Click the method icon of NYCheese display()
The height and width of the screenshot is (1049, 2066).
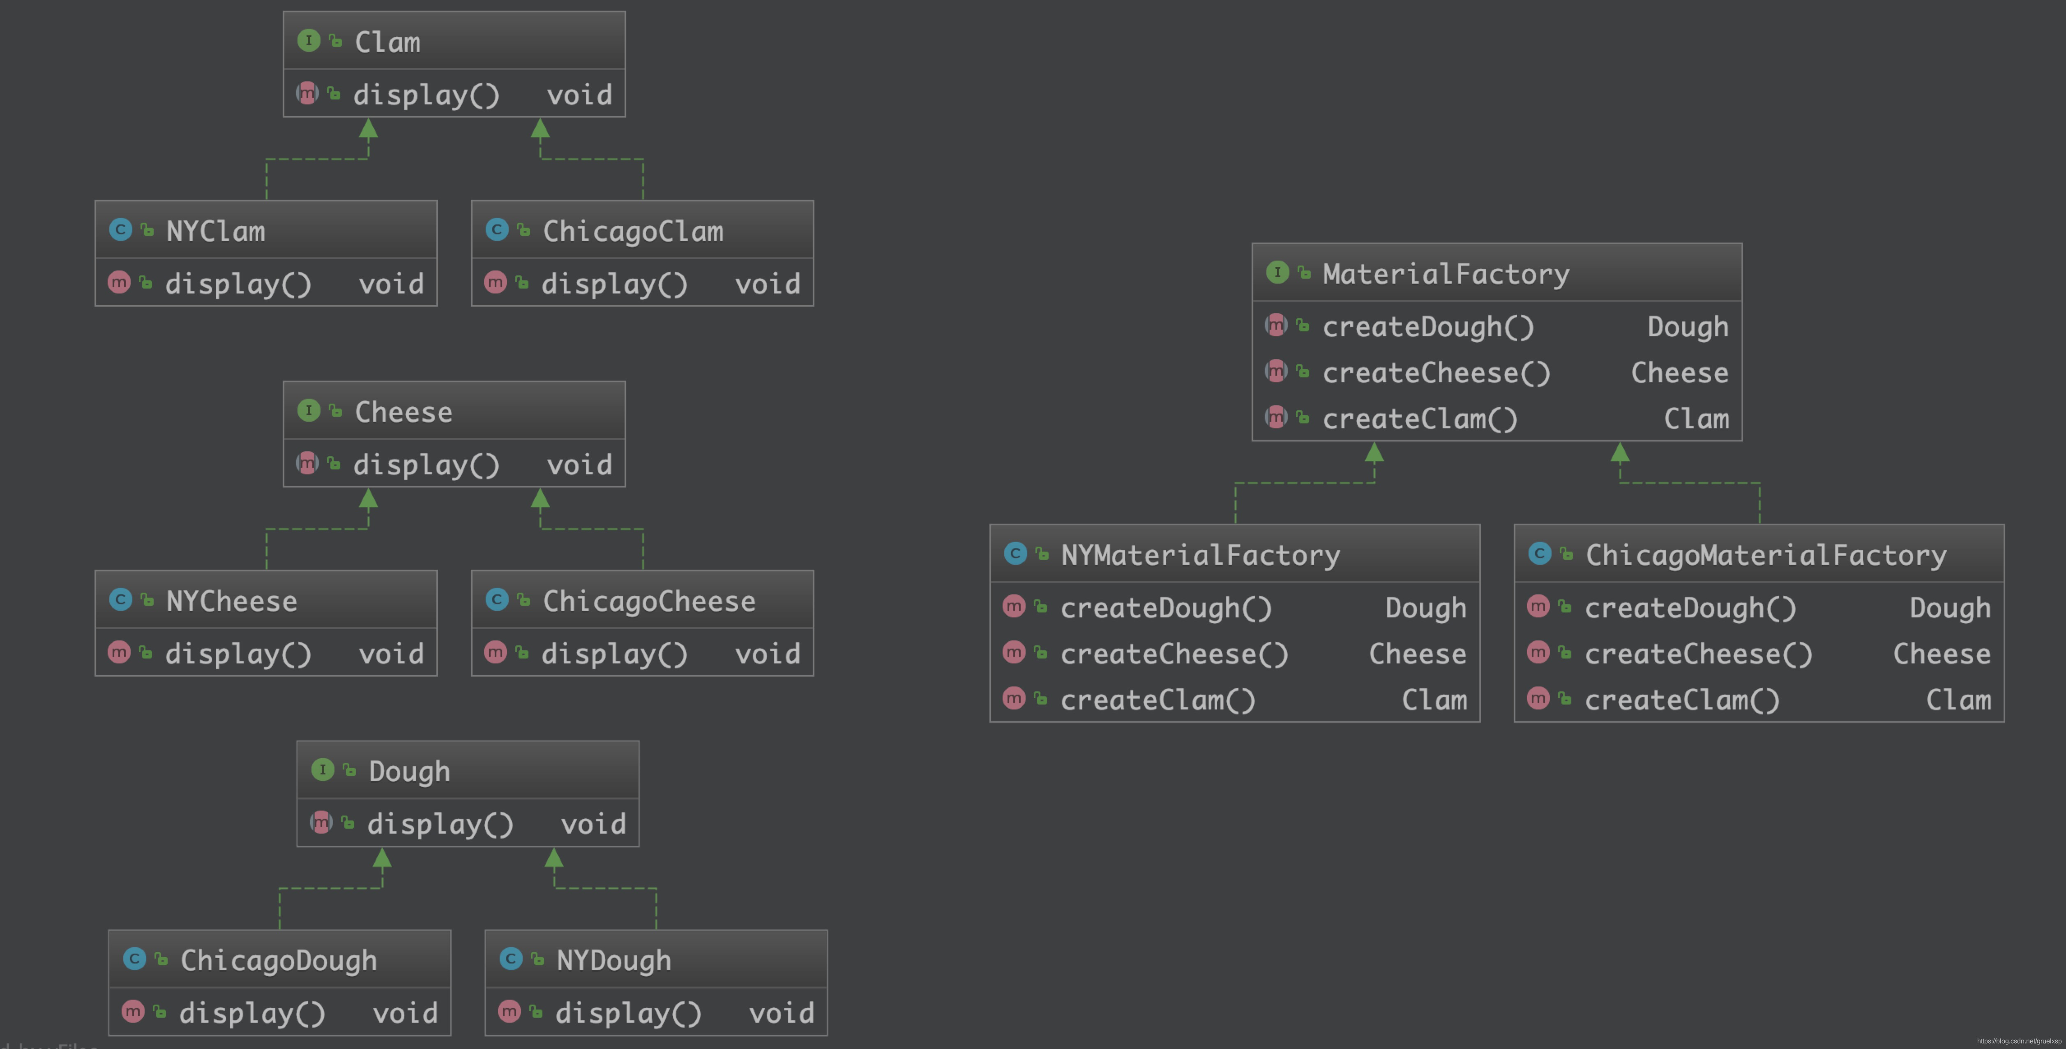pyautogui.click(x=120, y=652)
